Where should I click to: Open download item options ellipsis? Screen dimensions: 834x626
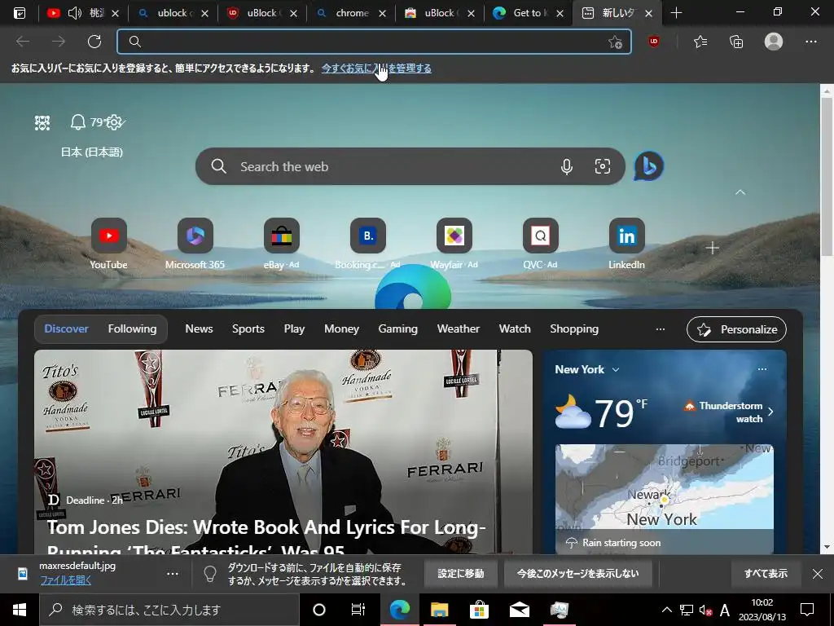173,574
